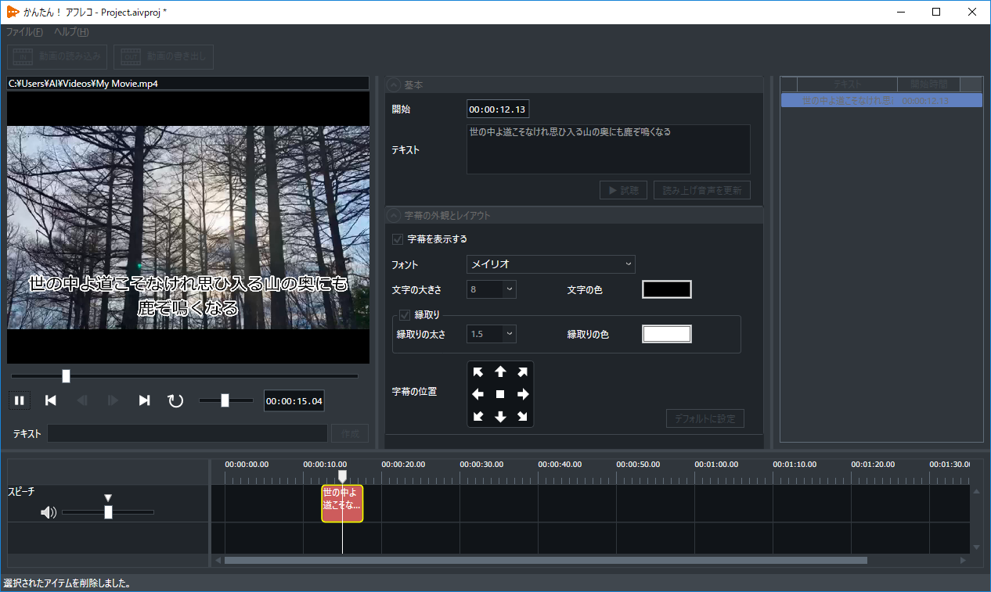Open the 縁取りの色 white color swatch
991x592 pixels.
667,334
